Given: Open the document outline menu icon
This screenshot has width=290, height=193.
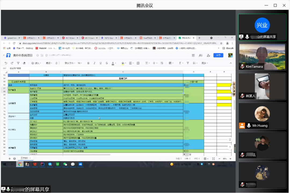Looking at the screenshot, I should [x=193, y=55].
